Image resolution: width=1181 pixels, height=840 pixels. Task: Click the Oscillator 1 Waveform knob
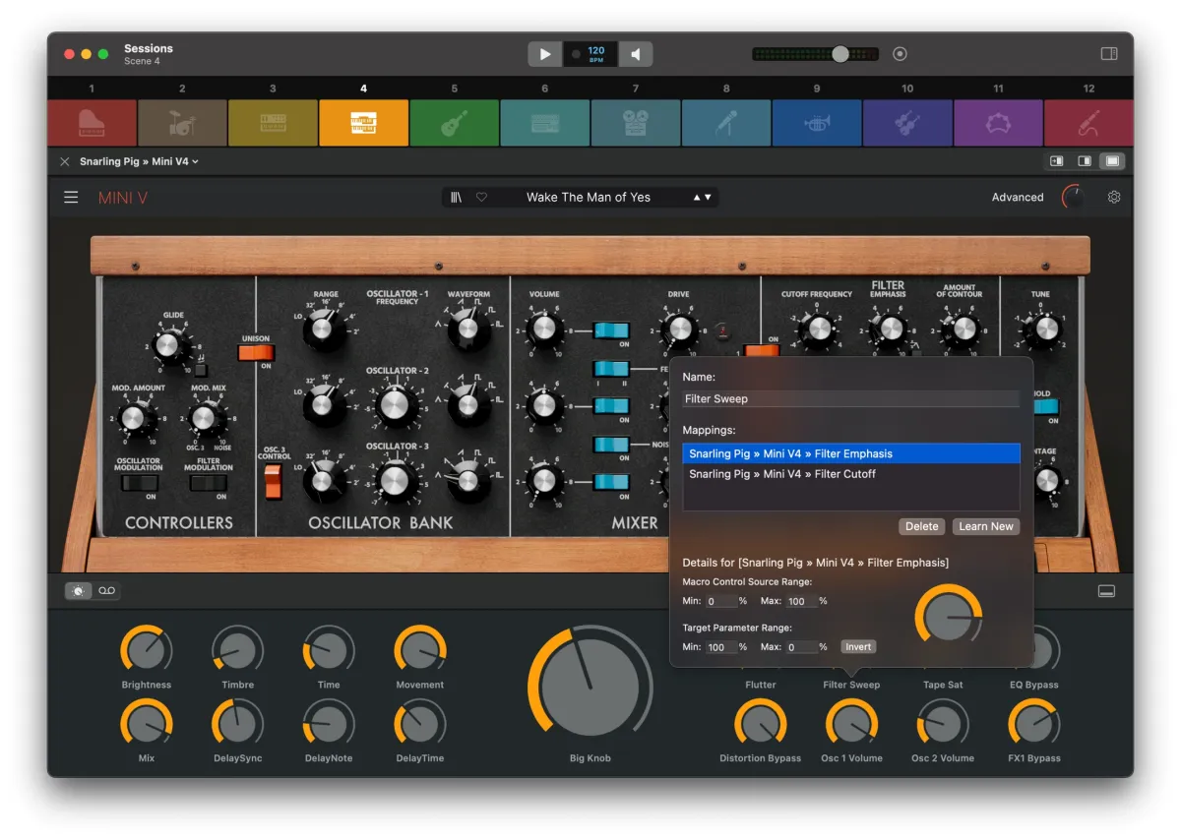point(468,330)
